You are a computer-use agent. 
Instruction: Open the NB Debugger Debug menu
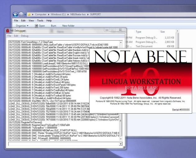click(x=25, y=36)
